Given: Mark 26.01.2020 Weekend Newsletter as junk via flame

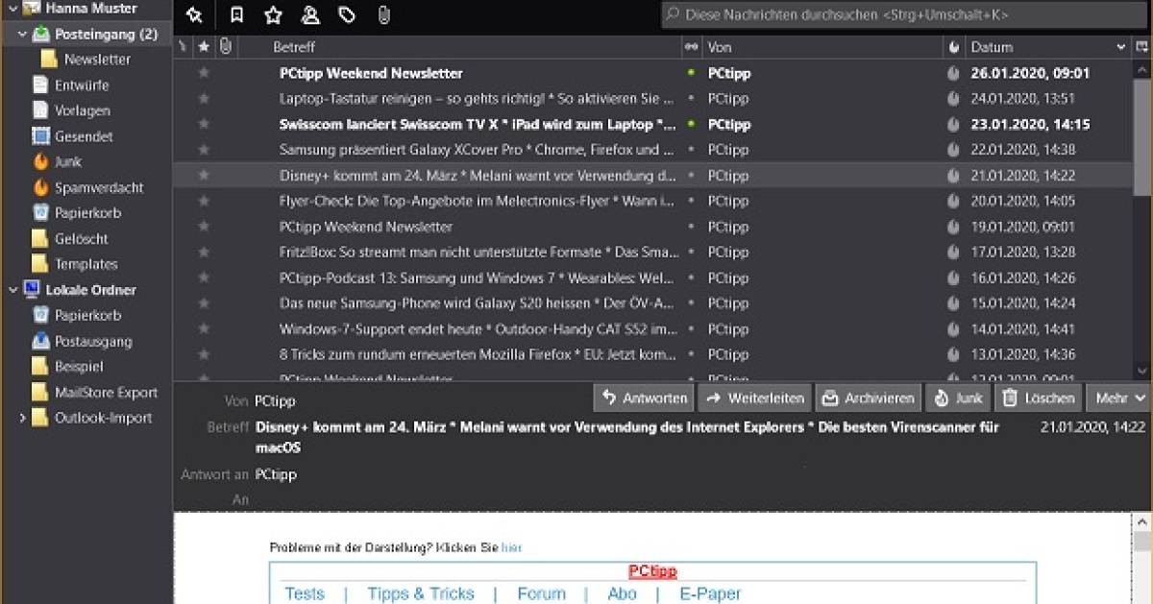Looking at the screenshot, I should (953, 73).
